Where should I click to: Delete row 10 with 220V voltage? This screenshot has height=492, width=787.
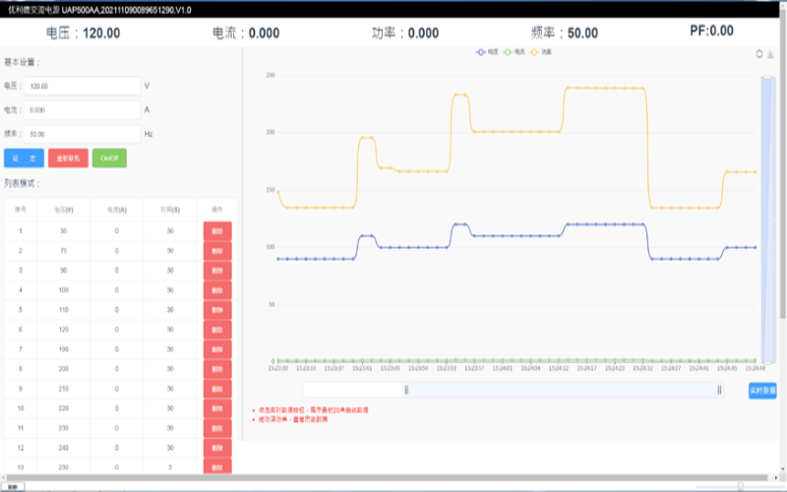(x=217, y=408)
